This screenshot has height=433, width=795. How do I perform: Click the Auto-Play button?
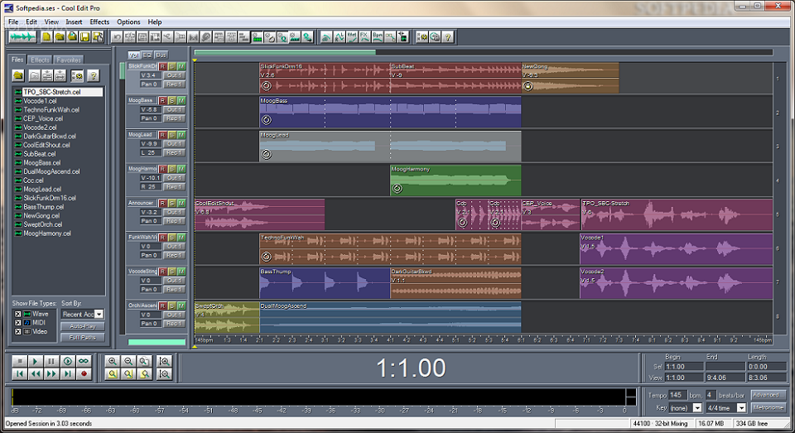point(82,326)
